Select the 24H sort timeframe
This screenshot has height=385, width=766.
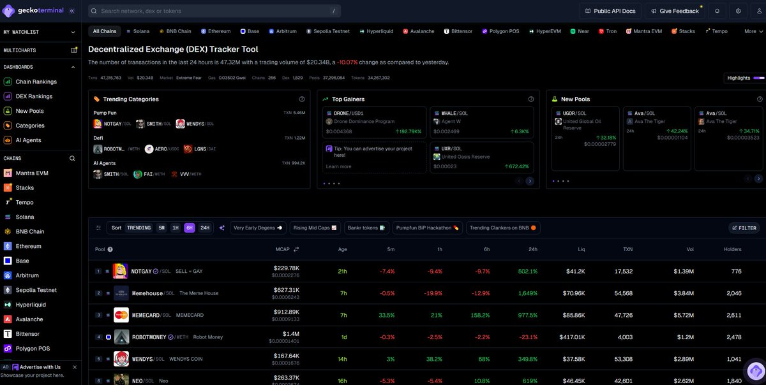(205, 228)
